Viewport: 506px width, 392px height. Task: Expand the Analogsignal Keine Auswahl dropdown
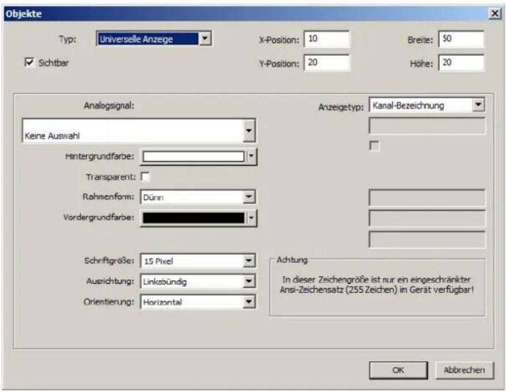(249, 130)
